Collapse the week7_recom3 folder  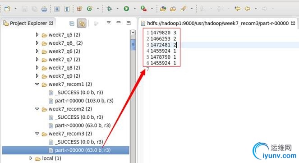37,134
